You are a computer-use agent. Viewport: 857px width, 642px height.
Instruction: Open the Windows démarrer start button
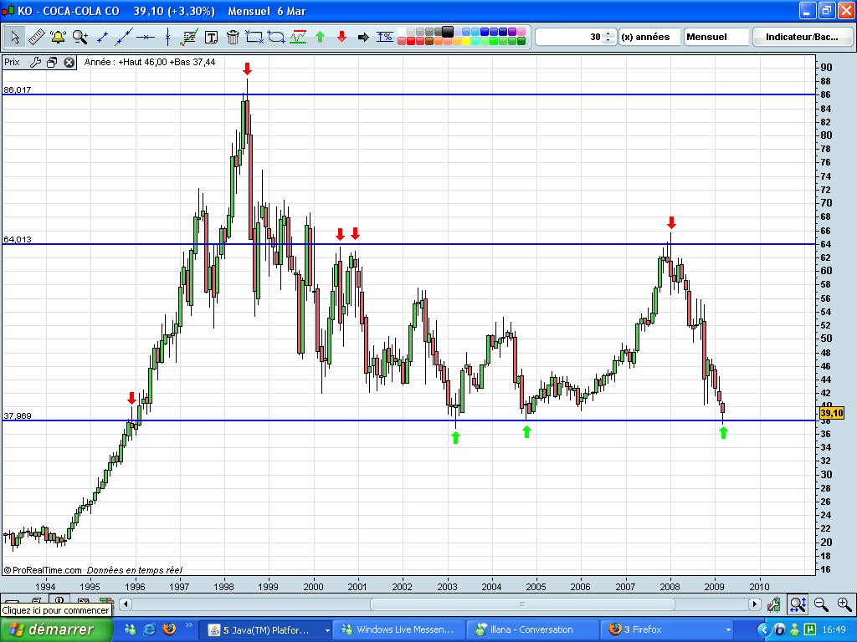pos(56,629)
